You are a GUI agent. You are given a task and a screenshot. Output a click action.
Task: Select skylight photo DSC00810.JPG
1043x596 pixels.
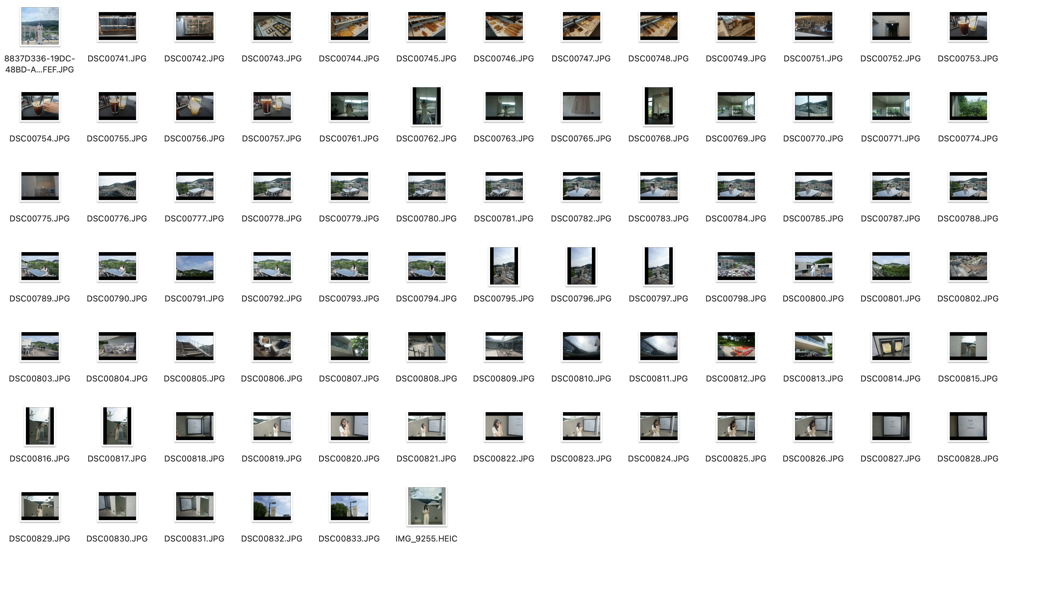(x=581, y=346)
